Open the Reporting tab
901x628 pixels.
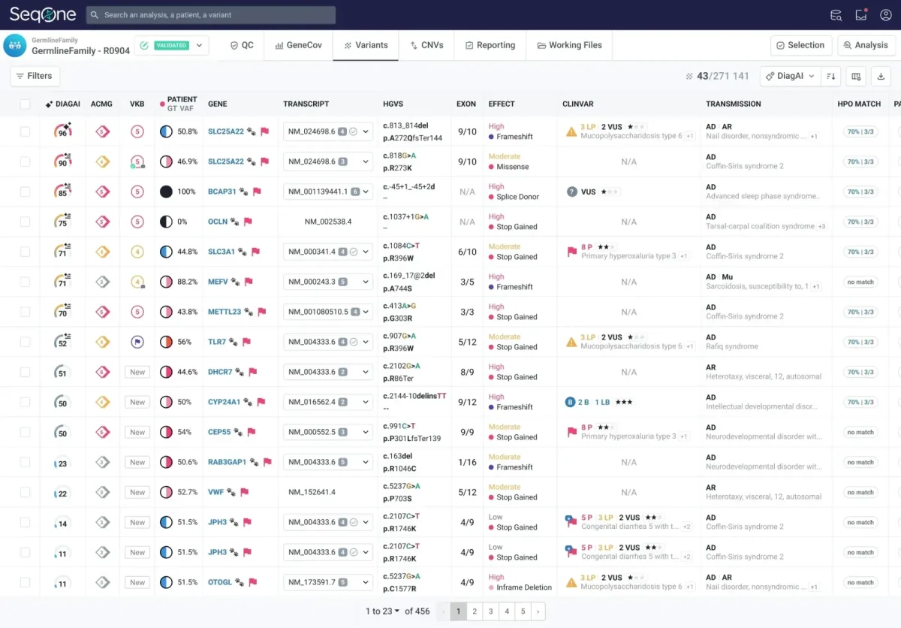[490, 45]
